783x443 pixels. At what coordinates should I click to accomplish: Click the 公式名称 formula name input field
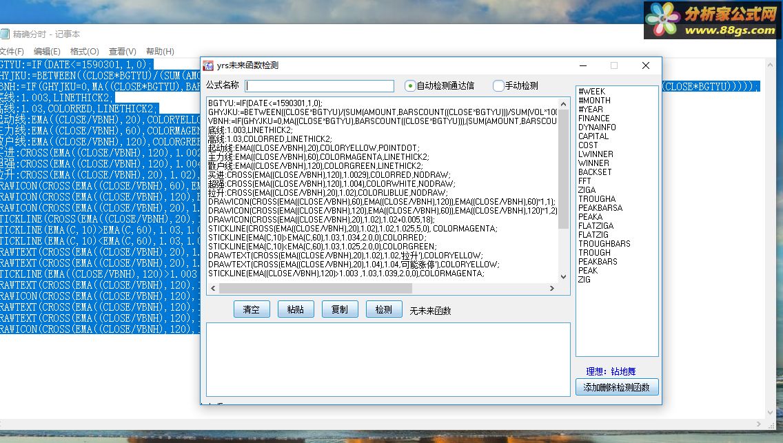click(x=320, y=86)
